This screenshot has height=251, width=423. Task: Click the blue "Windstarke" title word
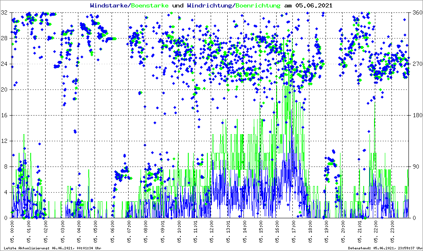point(109,6)
